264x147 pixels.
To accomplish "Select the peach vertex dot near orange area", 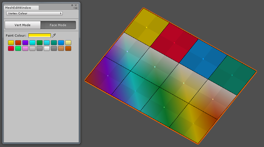I will (x=213, y=99).
